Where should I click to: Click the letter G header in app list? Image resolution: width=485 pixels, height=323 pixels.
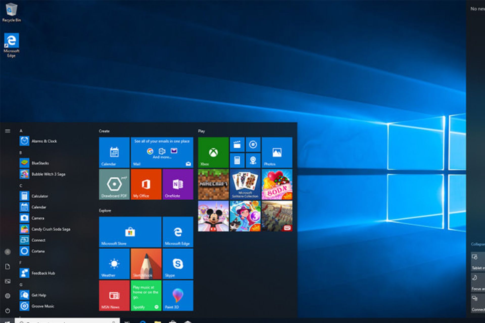(21, 285)
